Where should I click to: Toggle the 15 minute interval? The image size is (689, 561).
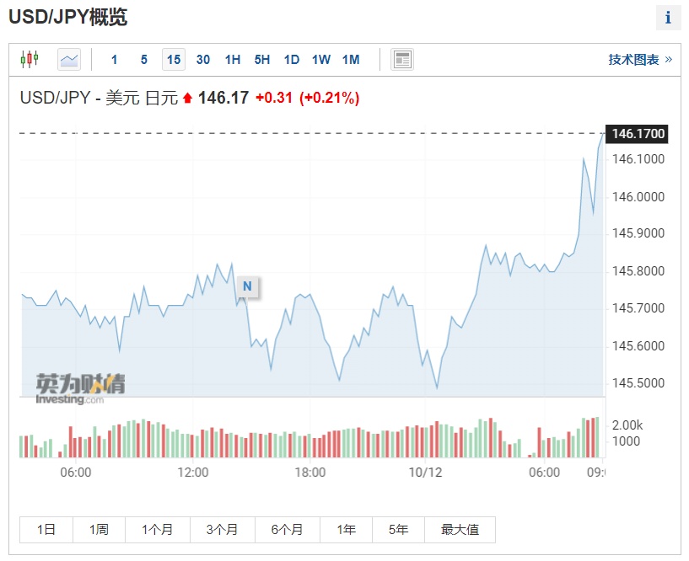click(x=174, y=59)
